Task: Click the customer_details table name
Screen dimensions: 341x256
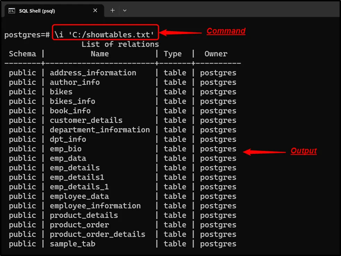Action: click(86, 121)
